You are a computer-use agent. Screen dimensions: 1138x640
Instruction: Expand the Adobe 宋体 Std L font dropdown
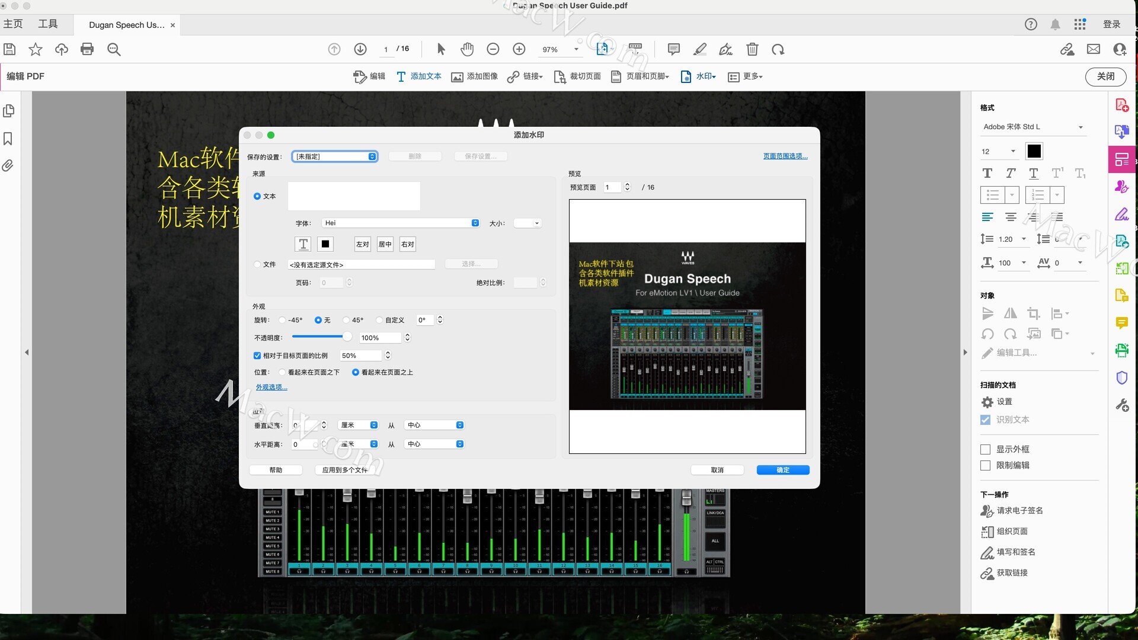1081,127
